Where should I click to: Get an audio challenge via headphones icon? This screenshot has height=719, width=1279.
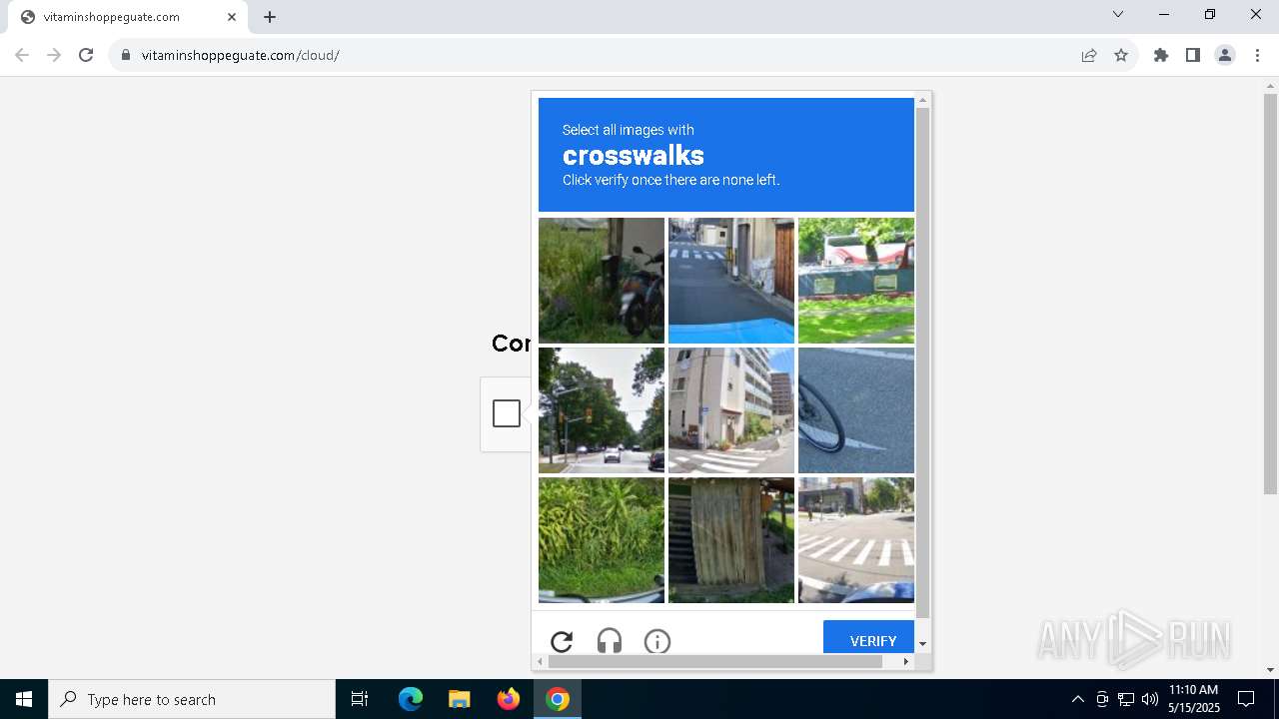[x=610, y=641]
